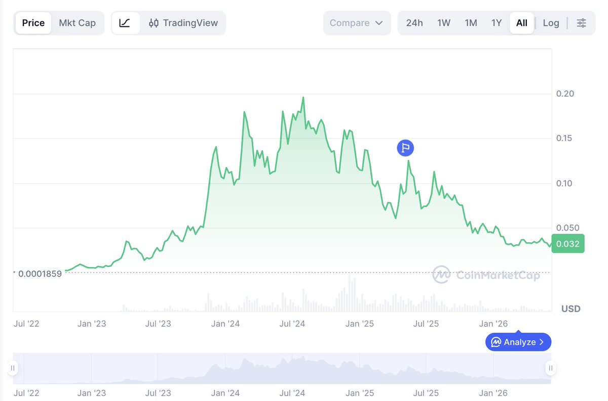Image resolution: width=608 pixels, height=401 pixels.
Task: Set range to 24h
Action: pos(414,23)
